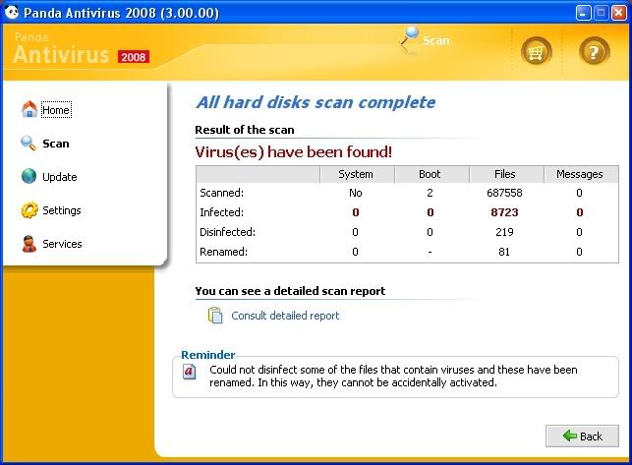
Task: Click the shopping cart icon
Action: point(536,52)
